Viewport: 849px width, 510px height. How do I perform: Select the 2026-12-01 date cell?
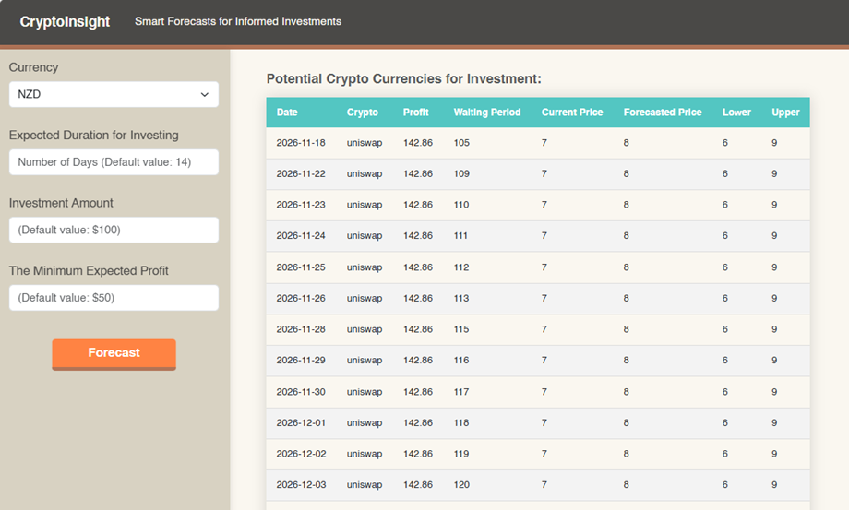[301, 422]
